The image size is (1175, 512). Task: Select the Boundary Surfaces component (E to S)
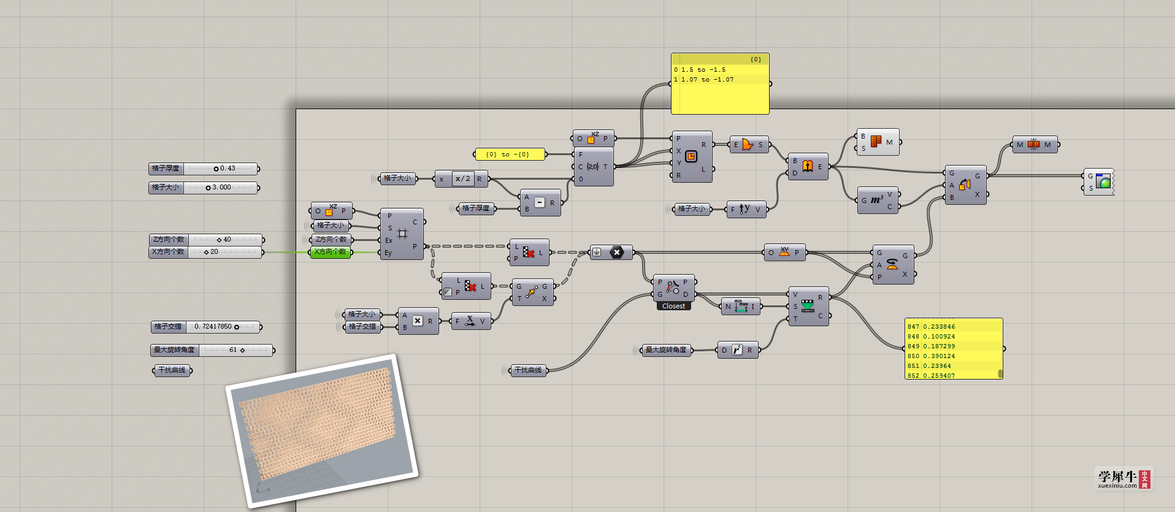coord(749,145)
